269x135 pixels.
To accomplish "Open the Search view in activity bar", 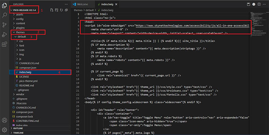I will click(x=4, y=15).
